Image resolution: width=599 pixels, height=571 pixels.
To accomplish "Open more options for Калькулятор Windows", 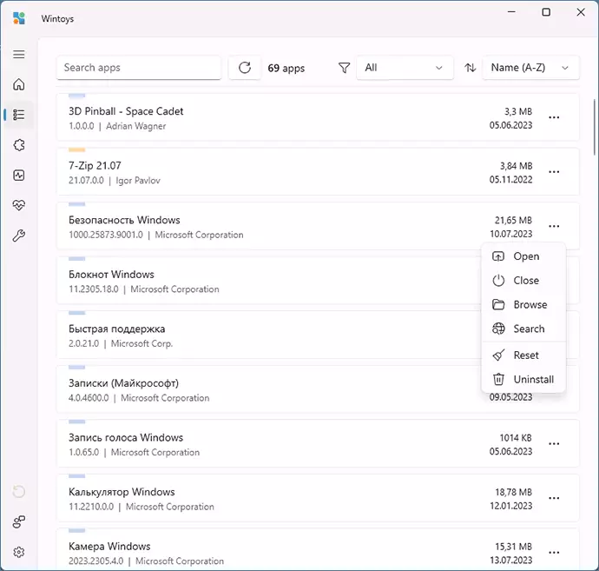I will click(554, 498).
